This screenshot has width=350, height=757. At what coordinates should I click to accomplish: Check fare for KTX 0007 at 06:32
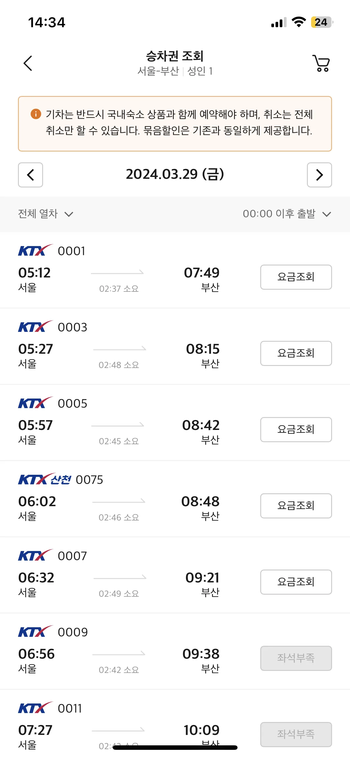click(x=296, y=582)
